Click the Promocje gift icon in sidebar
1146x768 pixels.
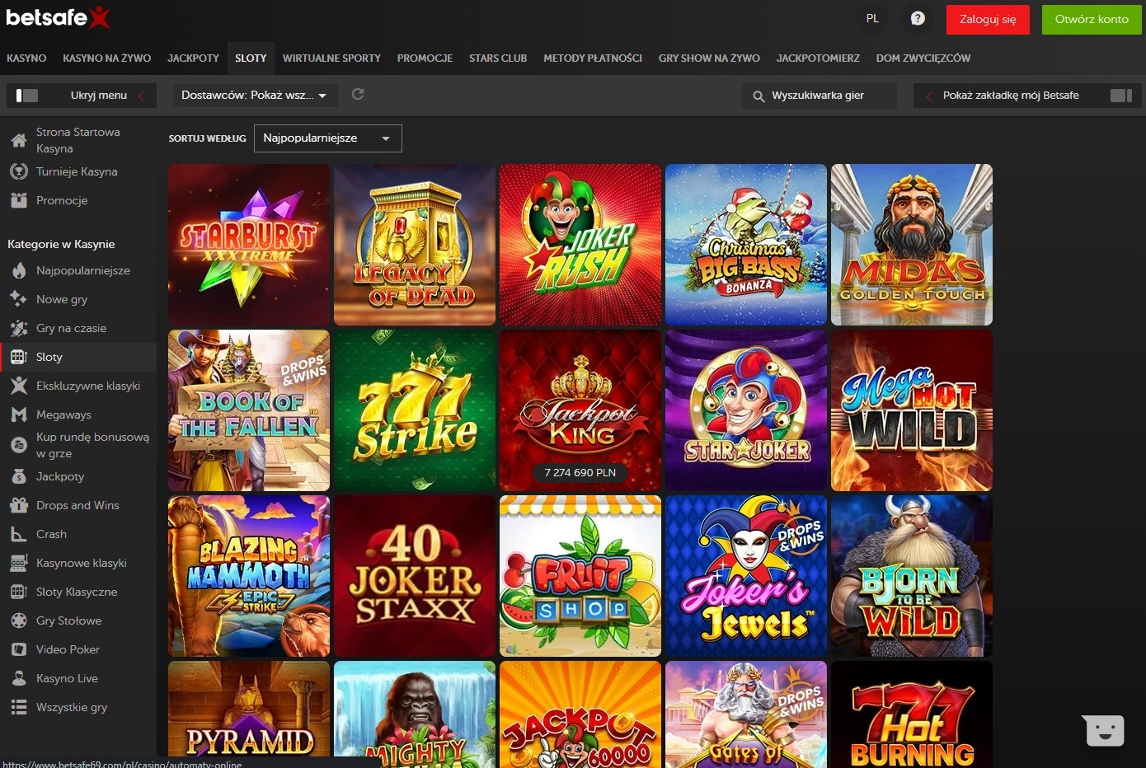(x=19, y=200)
